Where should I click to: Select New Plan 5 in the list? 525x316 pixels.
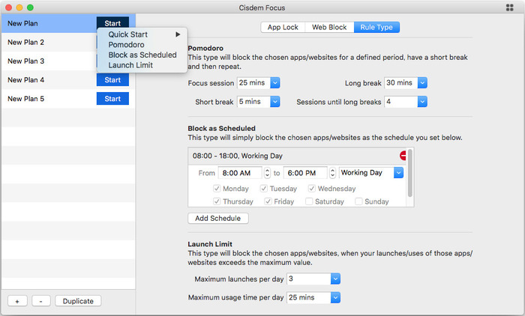(49, 99)
